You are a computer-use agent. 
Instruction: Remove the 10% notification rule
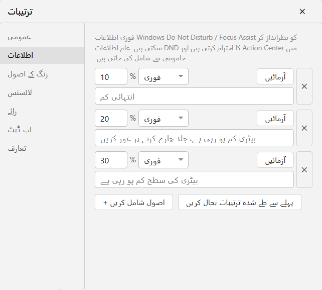304,86
